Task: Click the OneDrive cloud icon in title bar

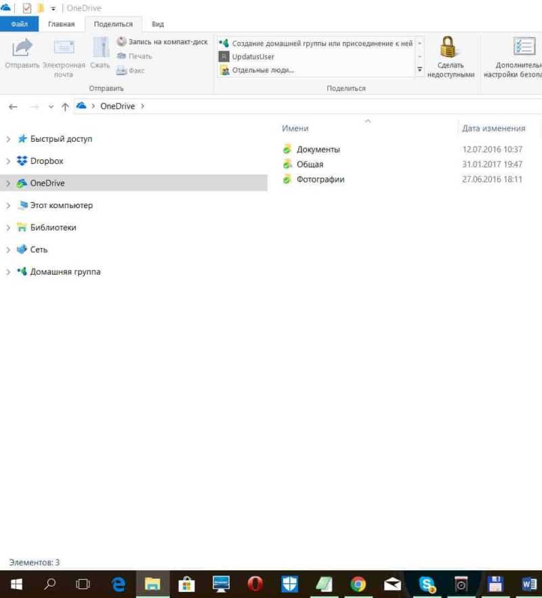Action: pos(5,7)
